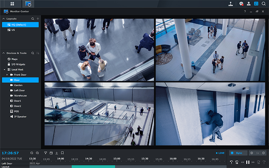Click the bookmark icon on timeline

pos(62,153)
